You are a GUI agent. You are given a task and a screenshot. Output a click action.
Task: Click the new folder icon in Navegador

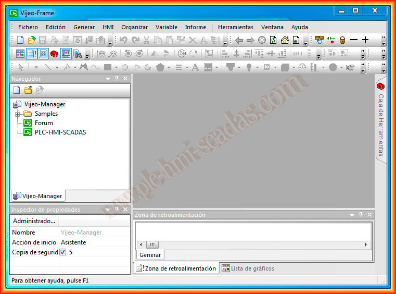tap(28, 90)
